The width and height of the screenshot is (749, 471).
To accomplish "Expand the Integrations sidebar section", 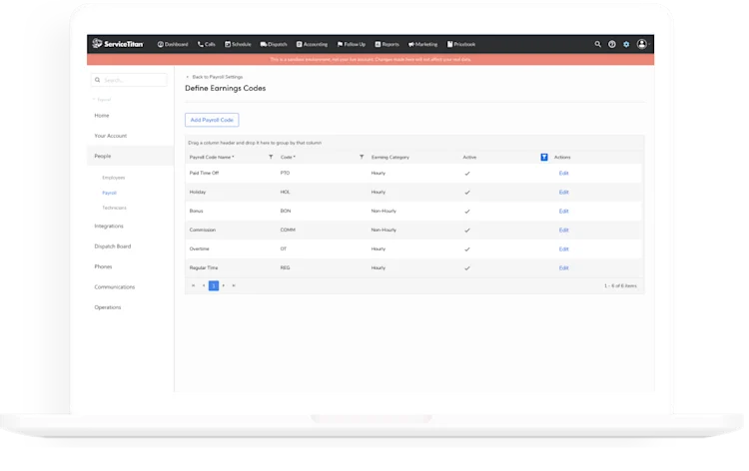I will (109, 227).
